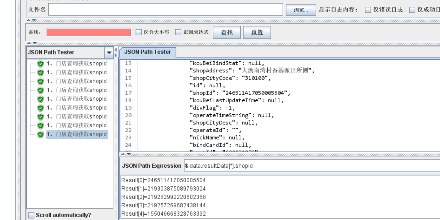Enable the 正则表达式 regex option

pyautogui.click(x=178, y=32)
